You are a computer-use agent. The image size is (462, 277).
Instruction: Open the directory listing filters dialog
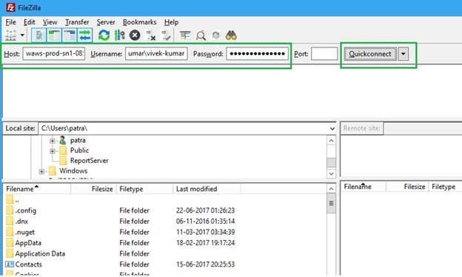(185, 36)
